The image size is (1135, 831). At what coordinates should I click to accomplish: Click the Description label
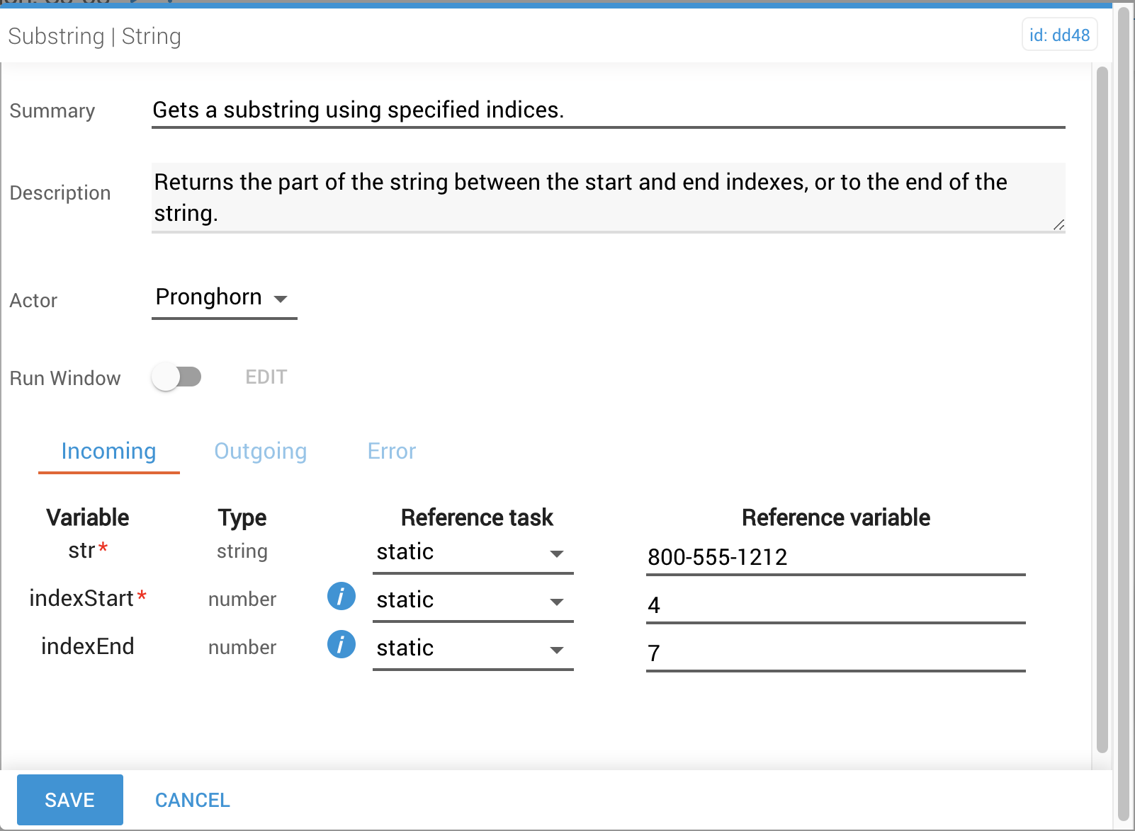(x=60, y=193)
